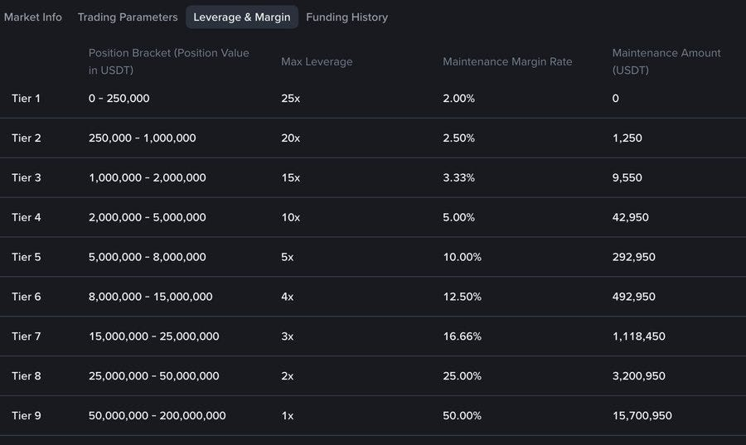Select the Tier 2 row label

[27, 138]
